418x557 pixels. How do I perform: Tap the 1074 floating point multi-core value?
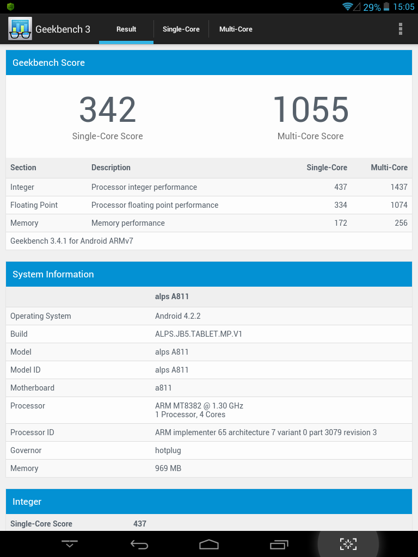[399, 205]
